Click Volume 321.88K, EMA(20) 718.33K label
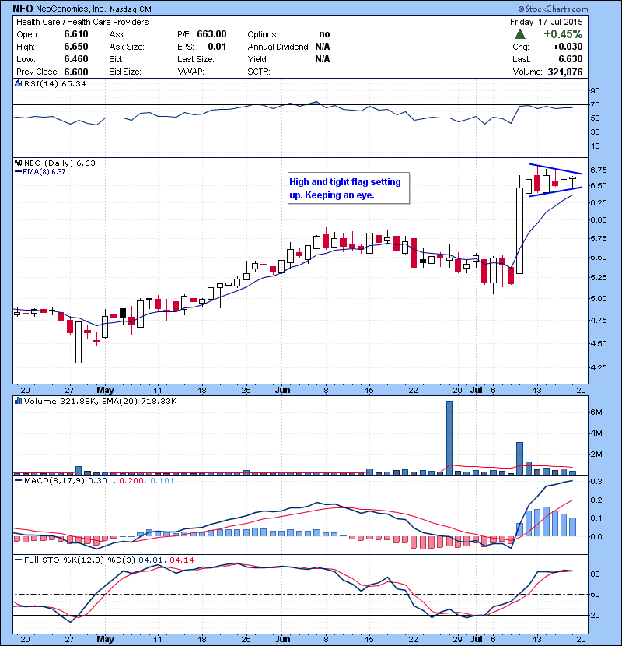This screenshot has height=646, width=622. [100, 401]
